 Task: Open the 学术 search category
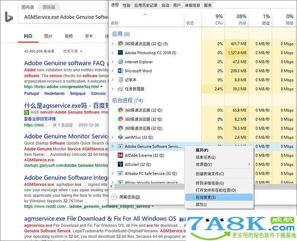89,36
